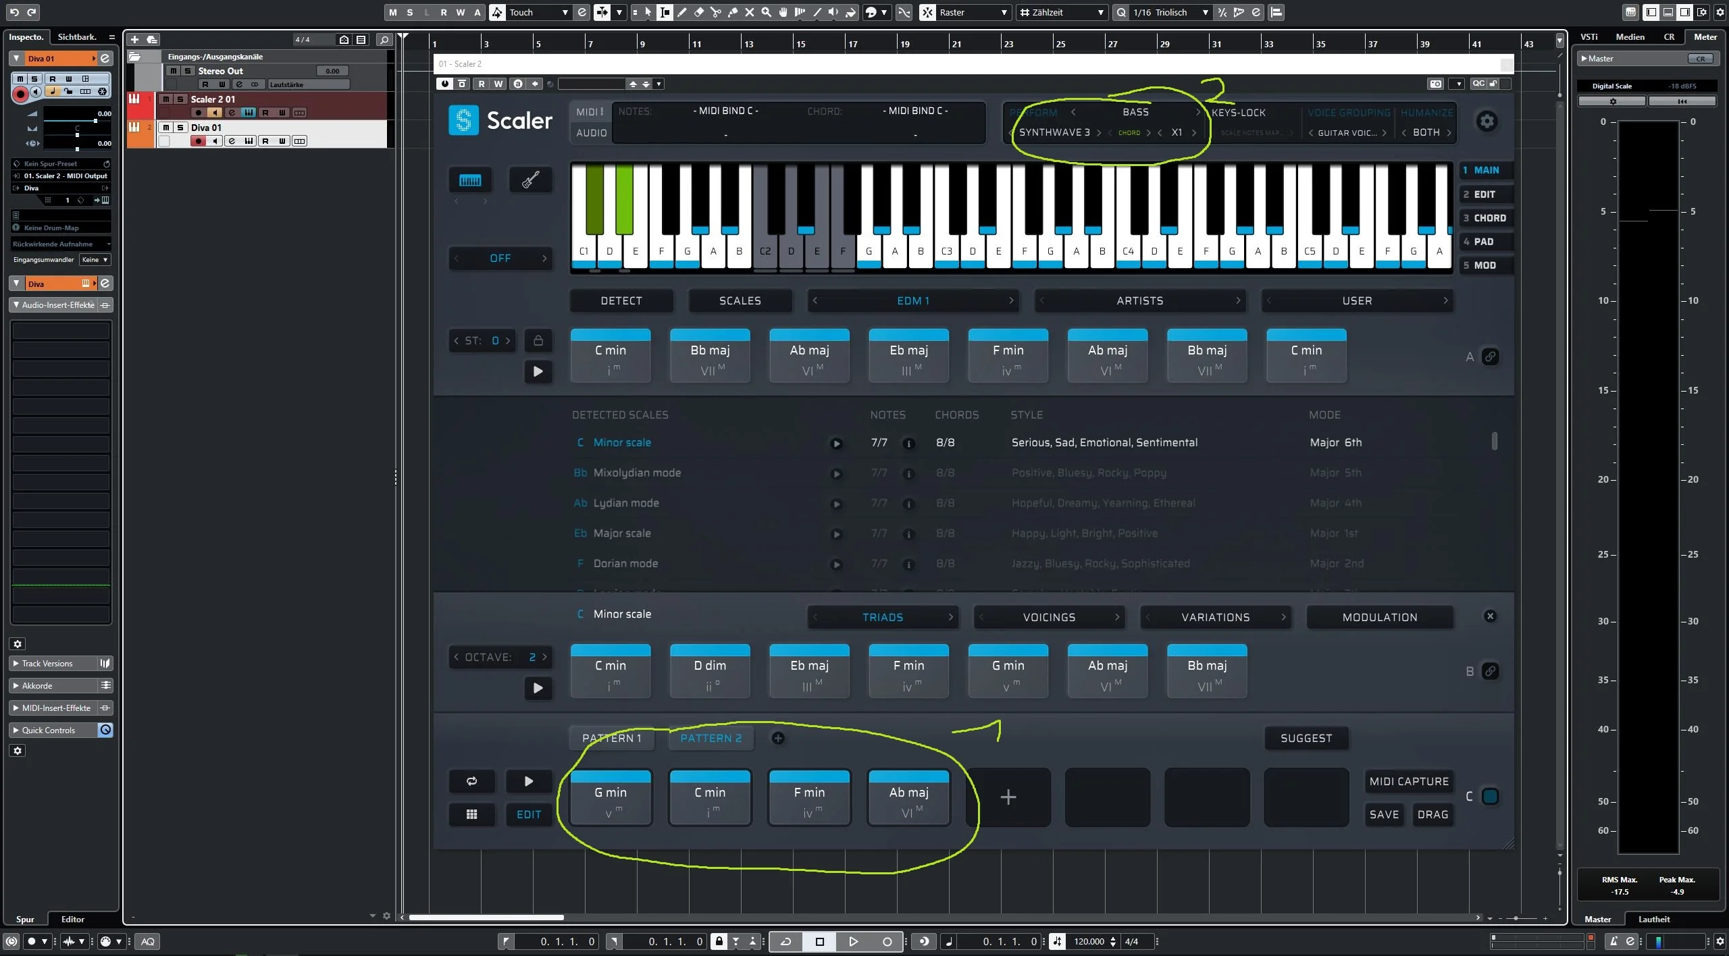1729x956 pixels.
Task: Select the Cubase scissors split tool
Action: [x=716, y=12]
